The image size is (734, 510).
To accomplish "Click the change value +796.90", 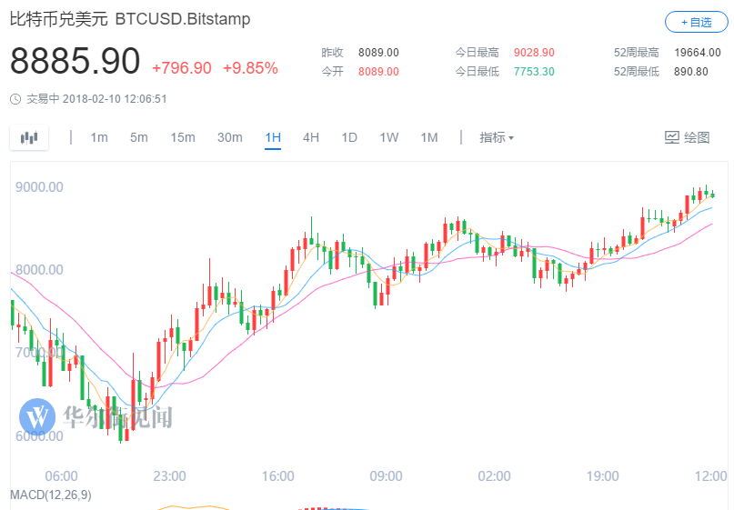I will click(x=182, y=68).
